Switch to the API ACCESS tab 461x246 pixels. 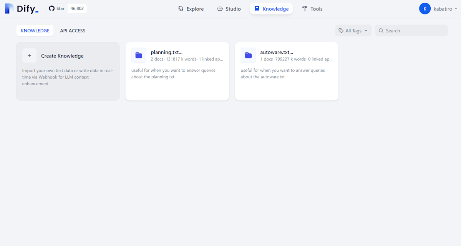[73, 30]
